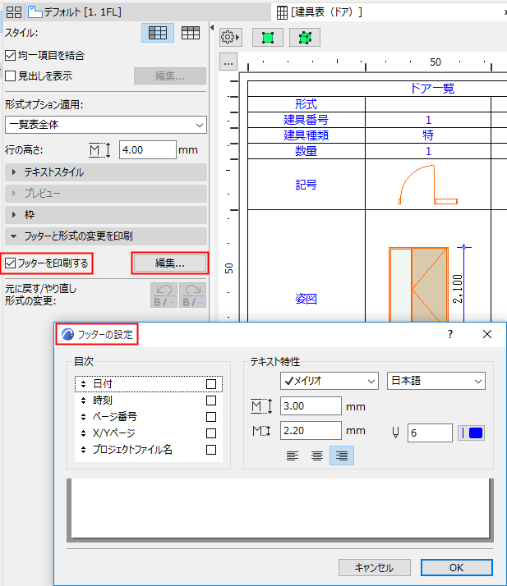Image resolution: width=507 pixels, height=586 pixels.
Task: Check the ページ番号 footer item
Action: (211, 417)
